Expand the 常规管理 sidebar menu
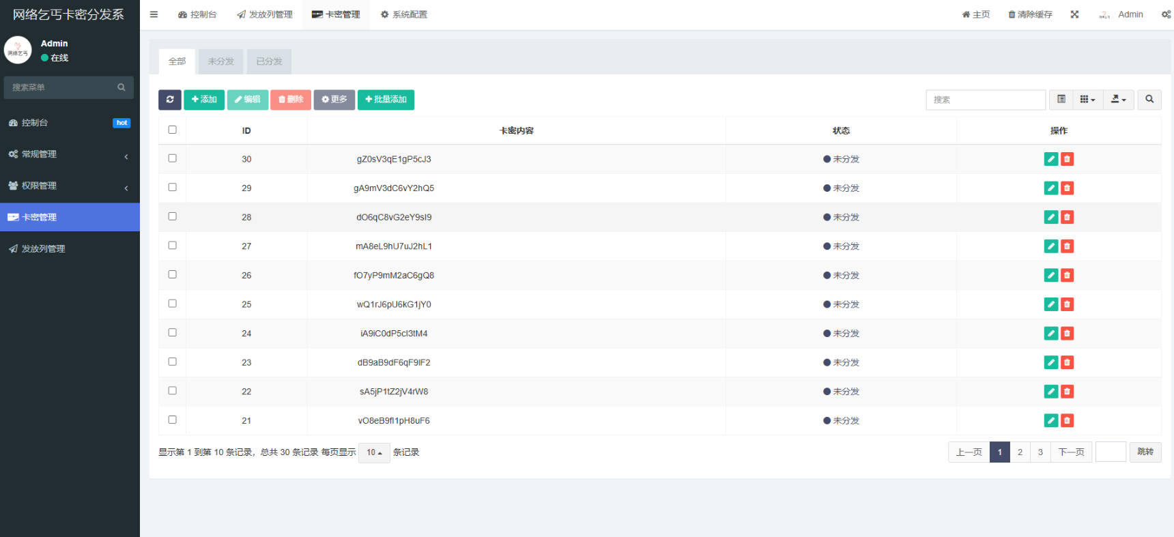 [68, 154]
